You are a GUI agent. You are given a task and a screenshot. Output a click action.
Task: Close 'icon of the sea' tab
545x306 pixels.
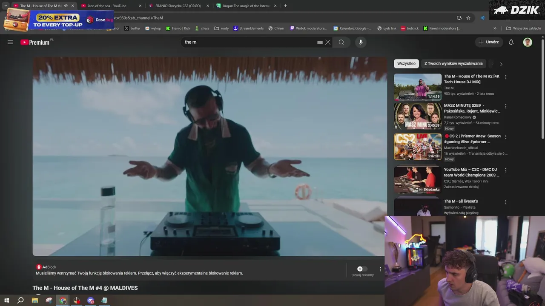140,6
